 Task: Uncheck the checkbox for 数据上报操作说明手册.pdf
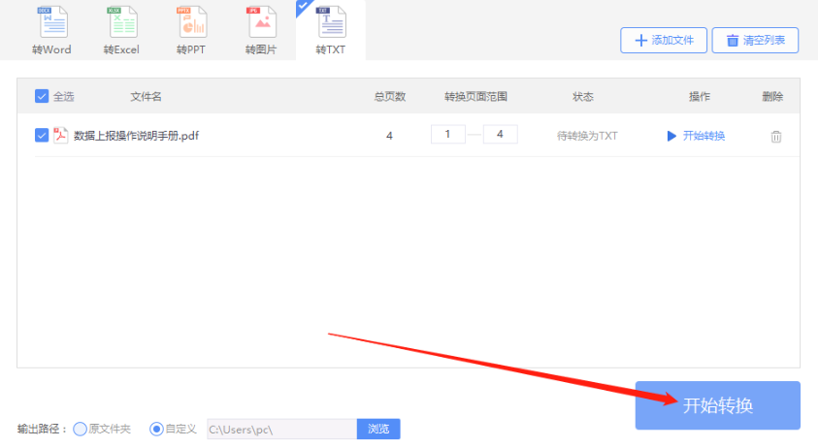click(42, 135)
